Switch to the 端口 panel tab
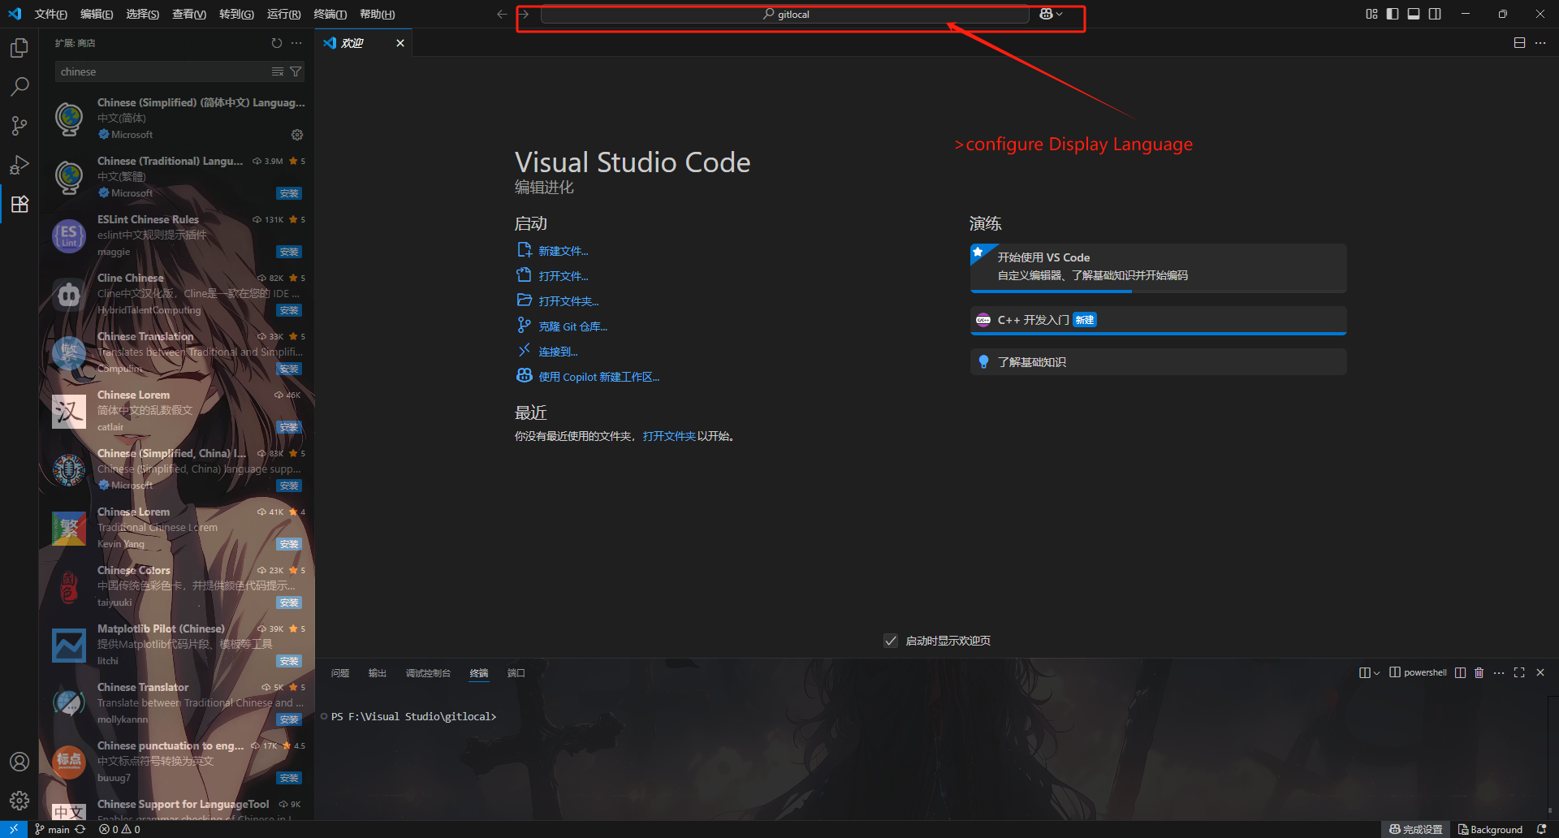The image size is (1559, 838). coord(516,673)
